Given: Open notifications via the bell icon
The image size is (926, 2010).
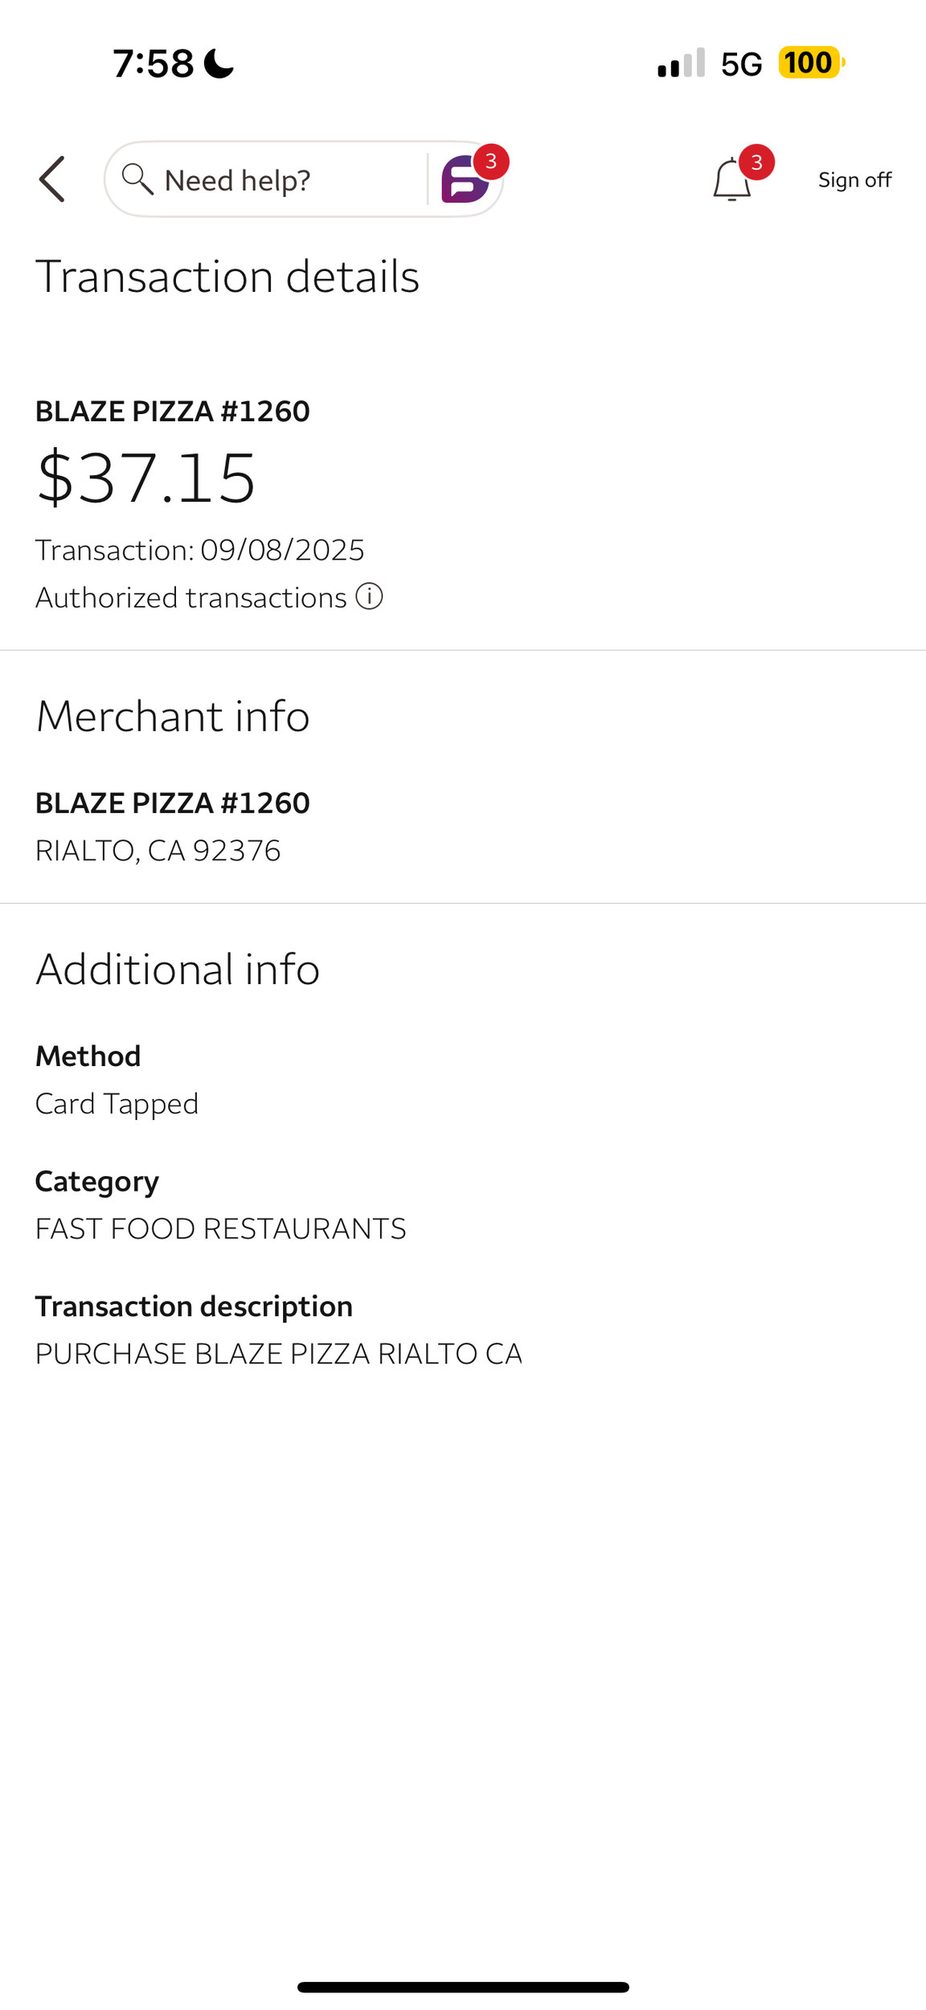Looking at the screenshot, I should tap(731, 180).
